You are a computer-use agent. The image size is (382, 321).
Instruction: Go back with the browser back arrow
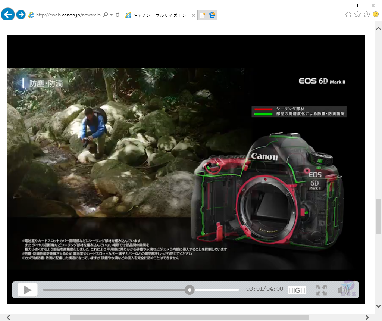pyautogui.click(x=8, y=15)
